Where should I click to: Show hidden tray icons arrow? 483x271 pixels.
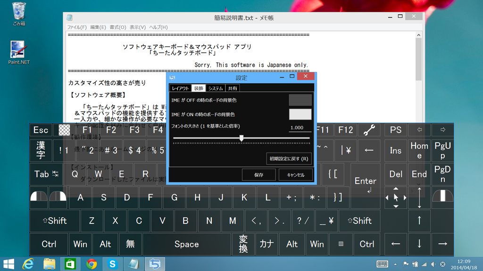pos(395,264)
